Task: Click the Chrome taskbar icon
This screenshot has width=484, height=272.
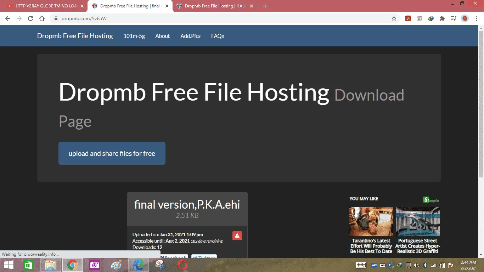Action: click(x=73, y=265)
